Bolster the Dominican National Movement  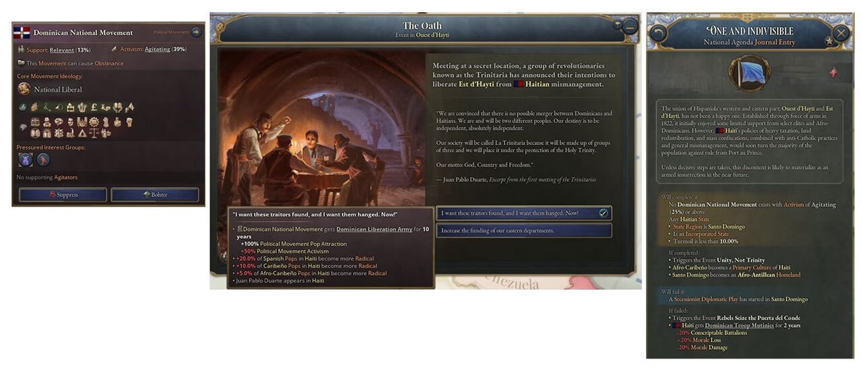point(155,194)
